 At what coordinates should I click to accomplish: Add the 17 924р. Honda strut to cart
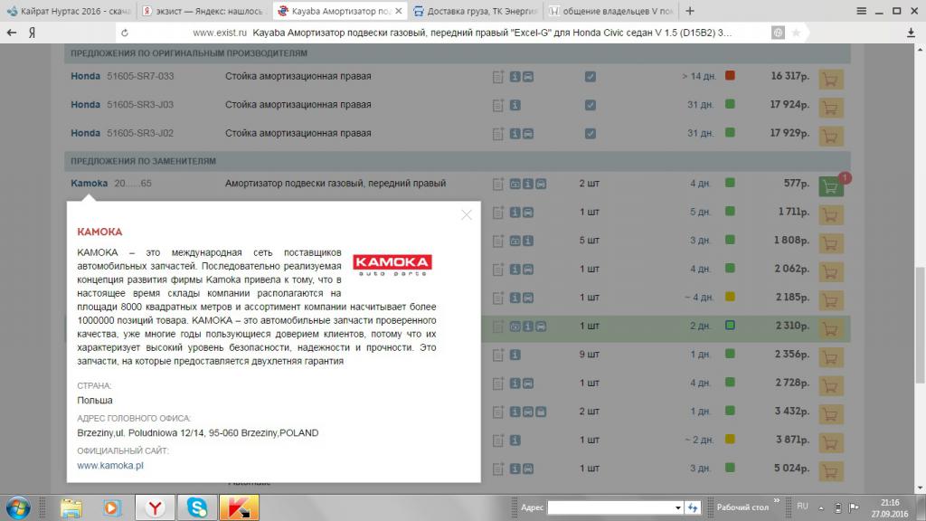coord(830,108)
